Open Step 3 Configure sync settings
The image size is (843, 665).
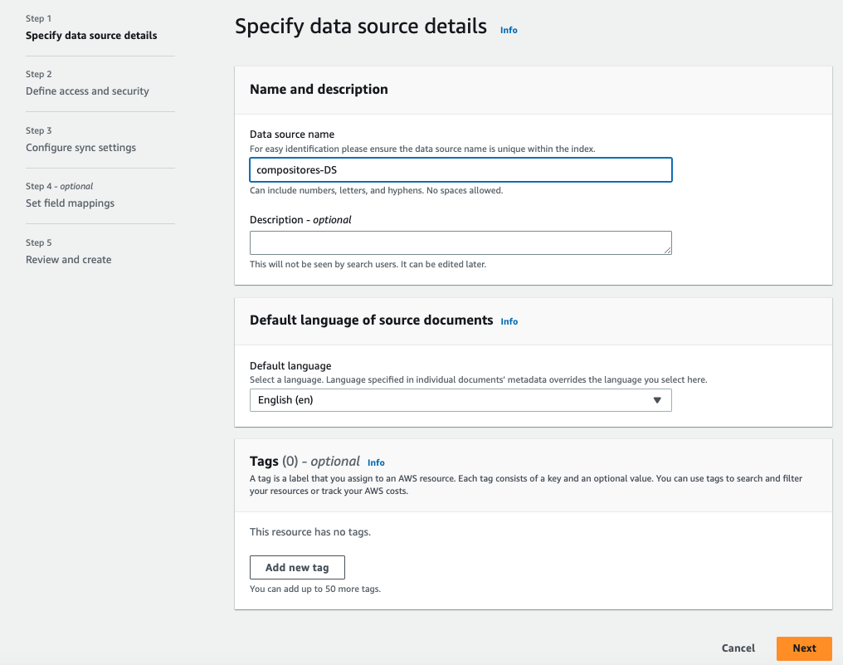point(80,148)
